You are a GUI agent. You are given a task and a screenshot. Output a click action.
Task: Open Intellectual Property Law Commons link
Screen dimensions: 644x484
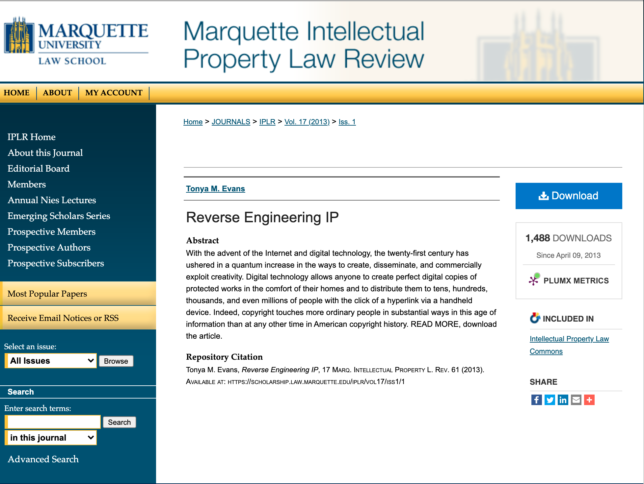tap(569, 345)
